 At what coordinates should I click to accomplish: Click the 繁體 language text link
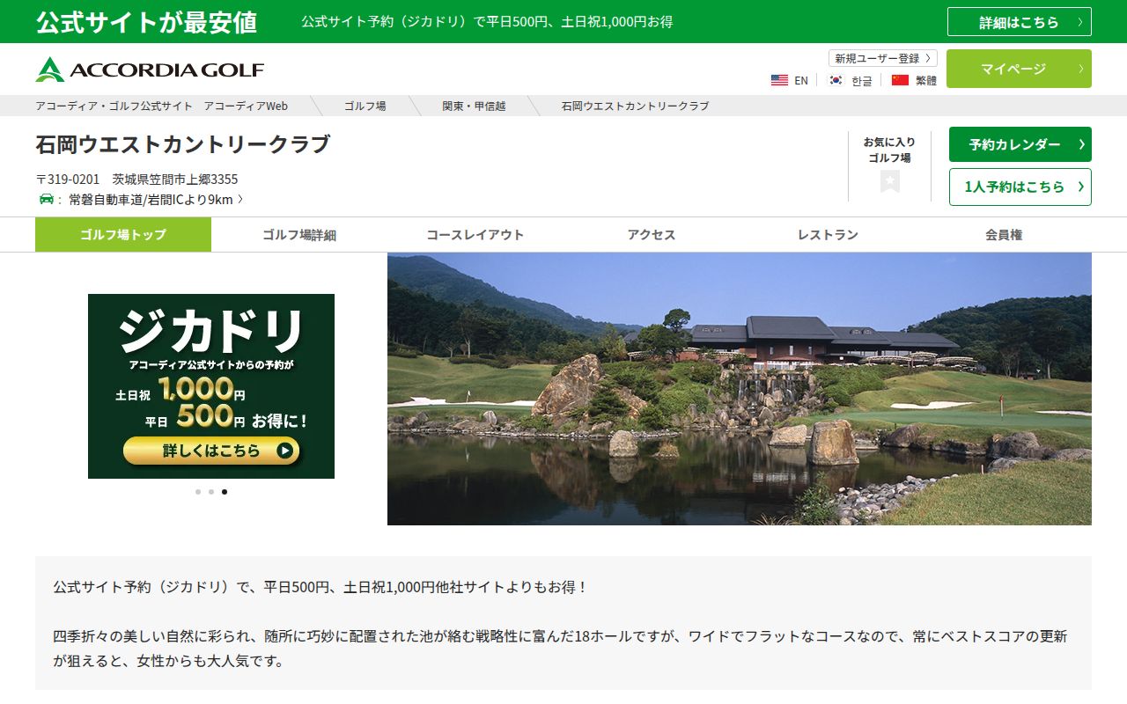(x=926, y=80)
